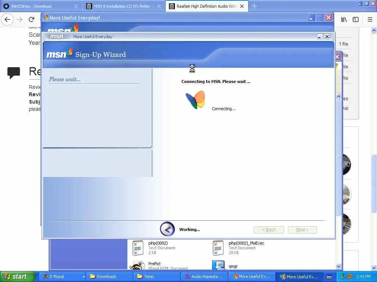Select pihp(0002) text document file
The height and width of the screenshot is (282, 377).
point(154,248)
